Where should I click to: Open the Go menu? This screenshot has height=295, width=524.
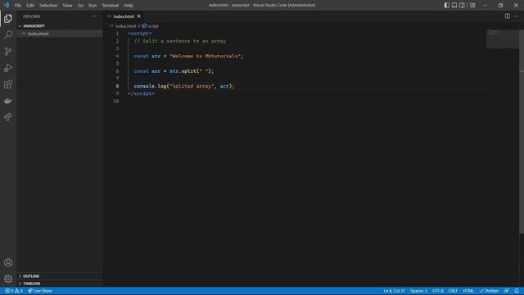(x=80, y=6)
